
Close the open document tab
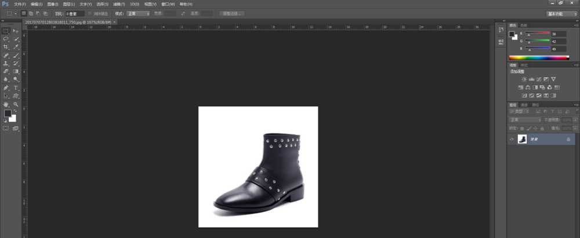[x=114, y=21]
